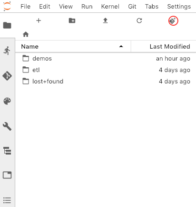
Task: Create a new launcher with plus icon
Action: (39, 21)
